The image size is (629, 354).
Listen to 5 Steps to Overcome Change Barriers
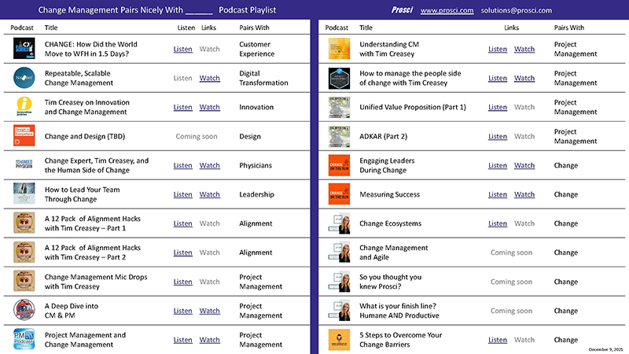coord(497,340)
